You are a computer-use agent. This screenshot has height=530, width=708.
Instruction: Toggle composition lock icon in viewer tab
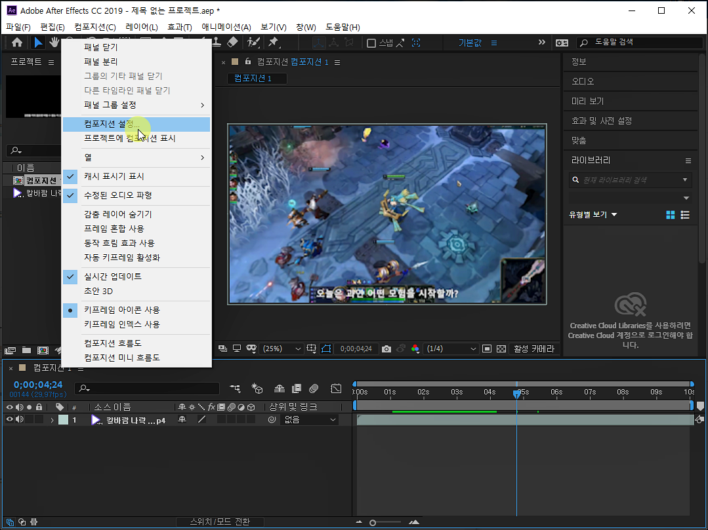(247, 62)
